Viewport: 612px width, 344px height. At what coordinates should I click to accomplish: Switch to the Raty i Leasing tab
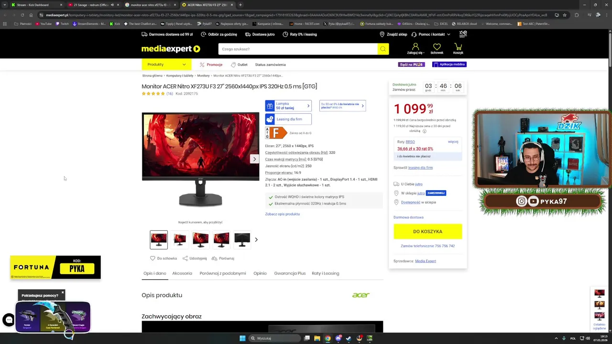click(x=326, y=273)
